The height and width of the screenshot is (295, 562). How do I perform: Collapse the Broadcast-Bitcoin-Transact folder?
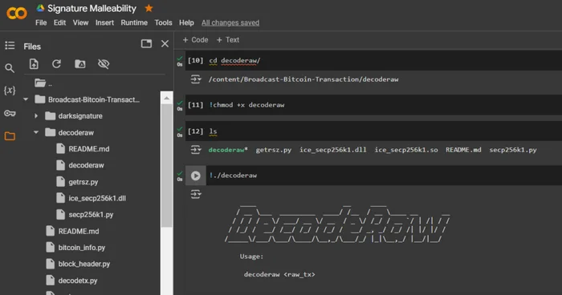click(x=26, y=99)
